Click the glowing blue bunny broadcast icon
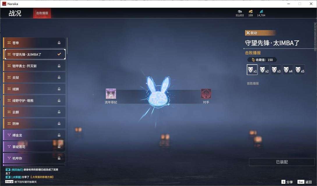 click(158, 92)
